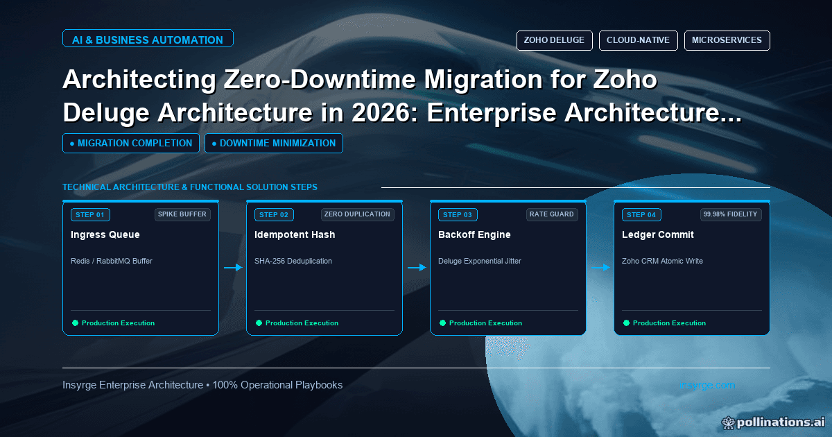Click the STEP 04 badge

pos(641,214)
